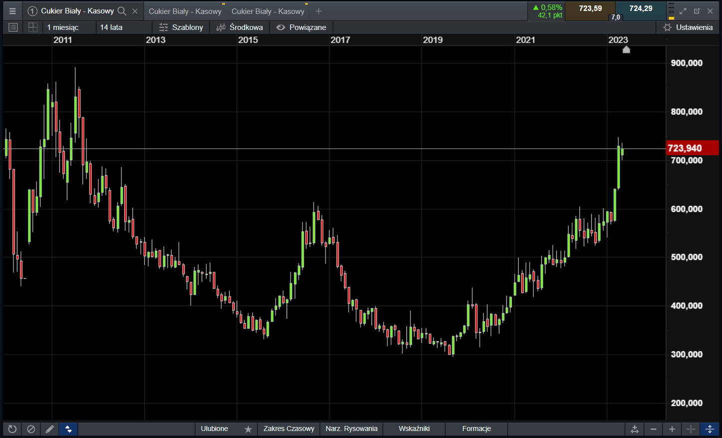Screen dimensions: 722x438
Task: Click the search magnifier in the active tab
Action: click(x=121, y=11)
